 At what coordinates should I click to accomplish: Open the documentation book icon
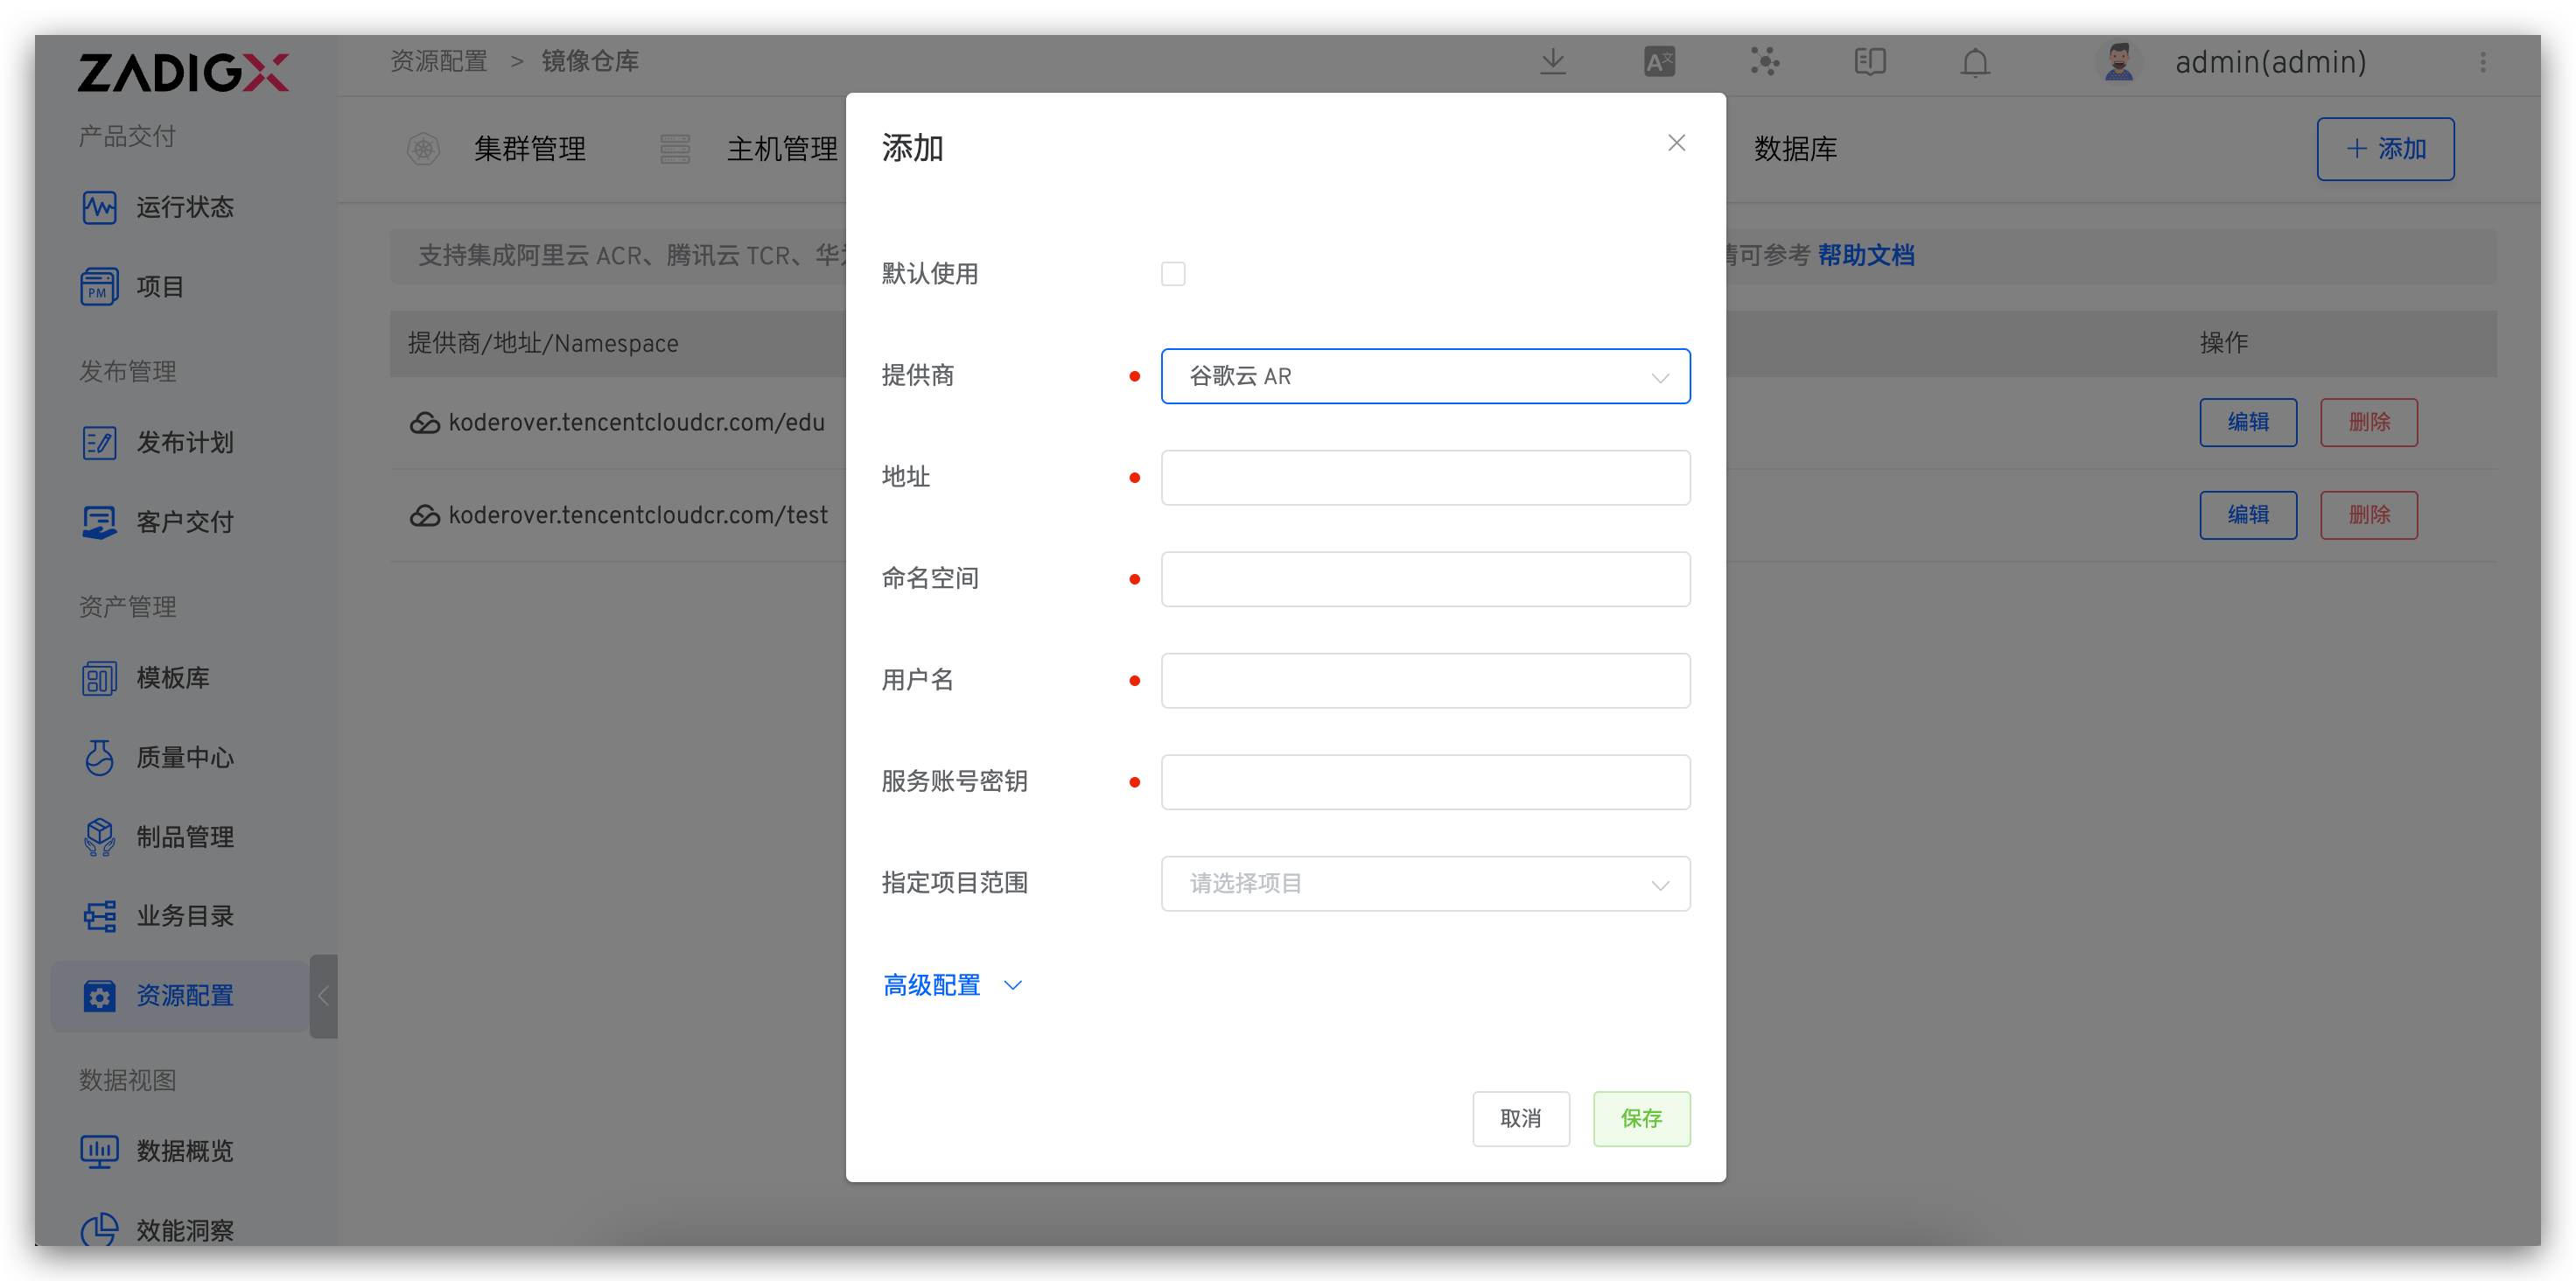[x=1869, y=62]
